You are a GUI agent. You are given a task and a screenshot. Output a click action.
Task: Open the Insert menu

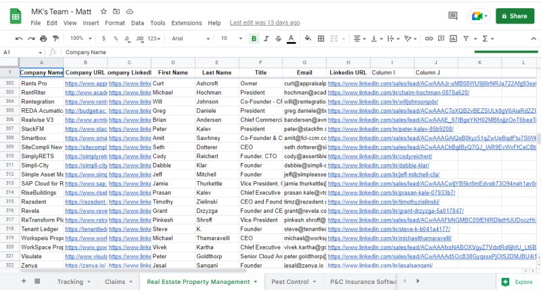point(91,23)
